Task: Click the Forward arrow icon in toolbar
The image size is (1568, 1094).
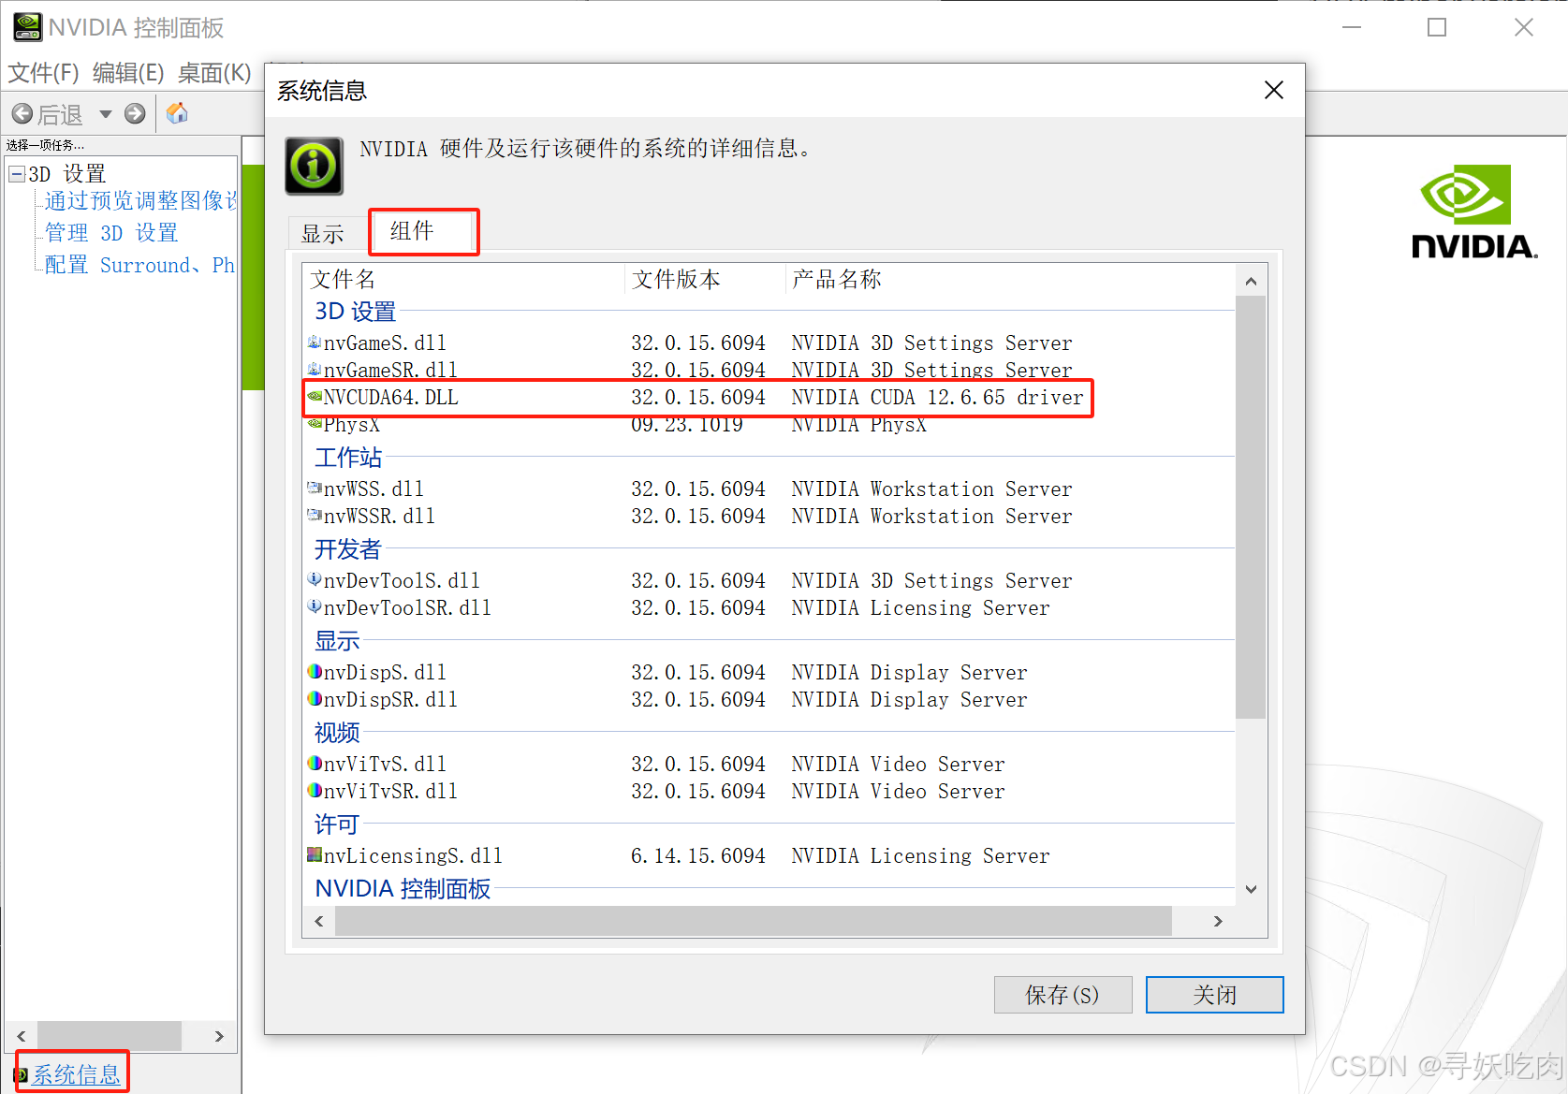Action: pos(135,114)
